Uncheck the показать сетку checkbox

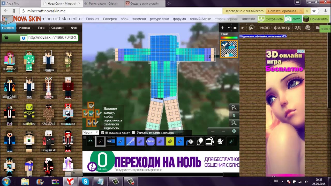point(103,133)
